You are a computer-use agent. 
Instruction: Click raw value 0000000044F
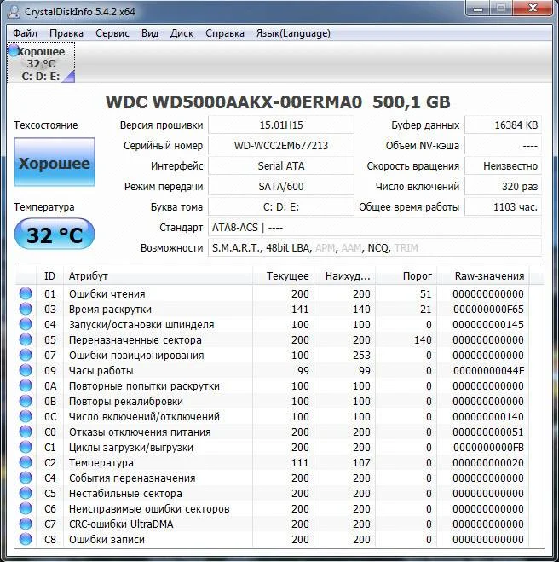pos(488,370)
